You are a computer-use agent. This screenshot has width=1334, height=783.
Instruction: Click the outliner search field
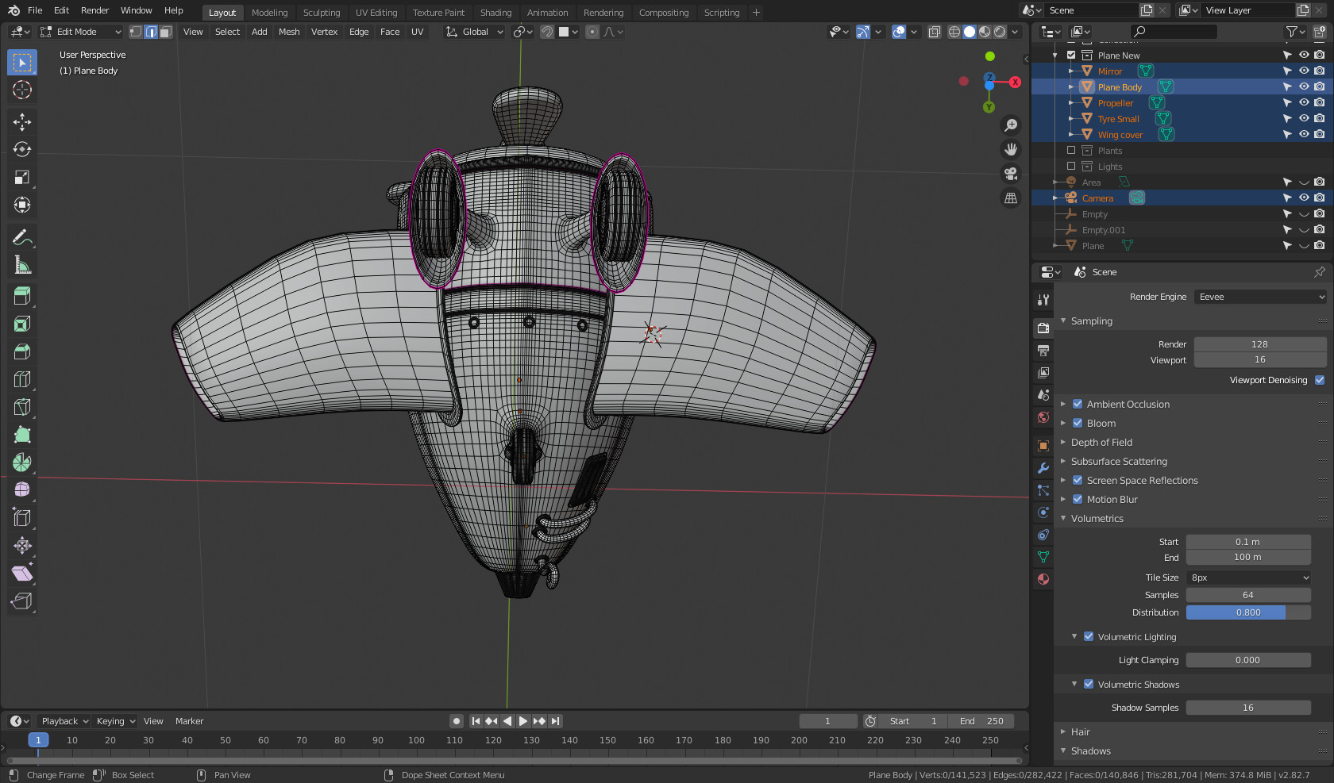(x=1174, y=32)
